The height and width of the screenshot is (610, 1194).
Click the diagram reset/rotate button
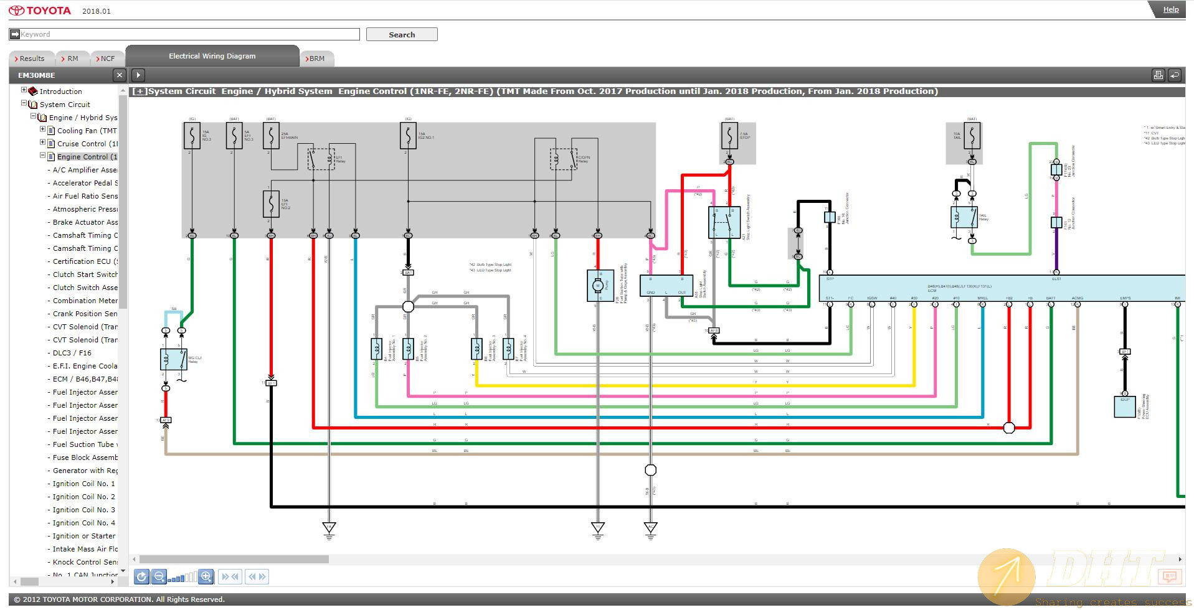coord(141,577)
